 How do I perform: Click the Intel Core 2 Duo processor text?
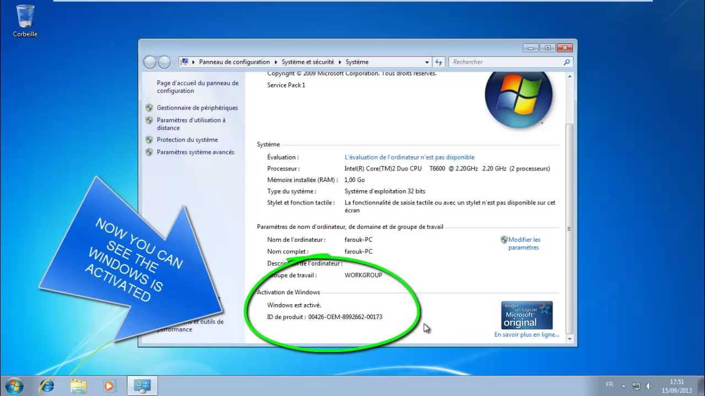(447, 169)
